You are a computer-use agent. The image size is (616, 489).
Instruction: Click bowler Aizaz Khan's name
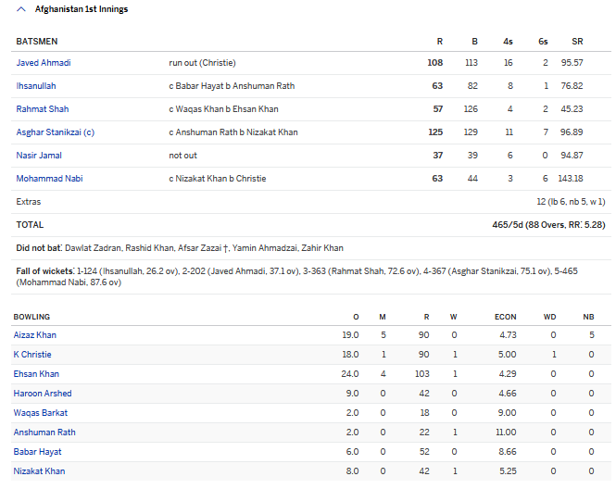[35, 335]
